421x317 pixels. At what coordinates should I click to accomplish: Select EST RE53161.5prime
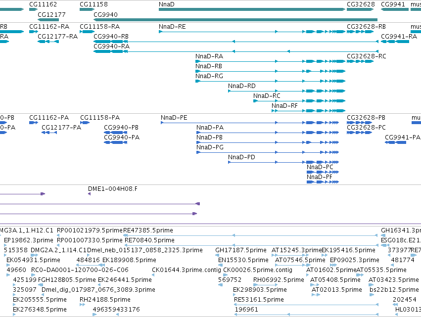pyautogui.click(x=306, y=305)
